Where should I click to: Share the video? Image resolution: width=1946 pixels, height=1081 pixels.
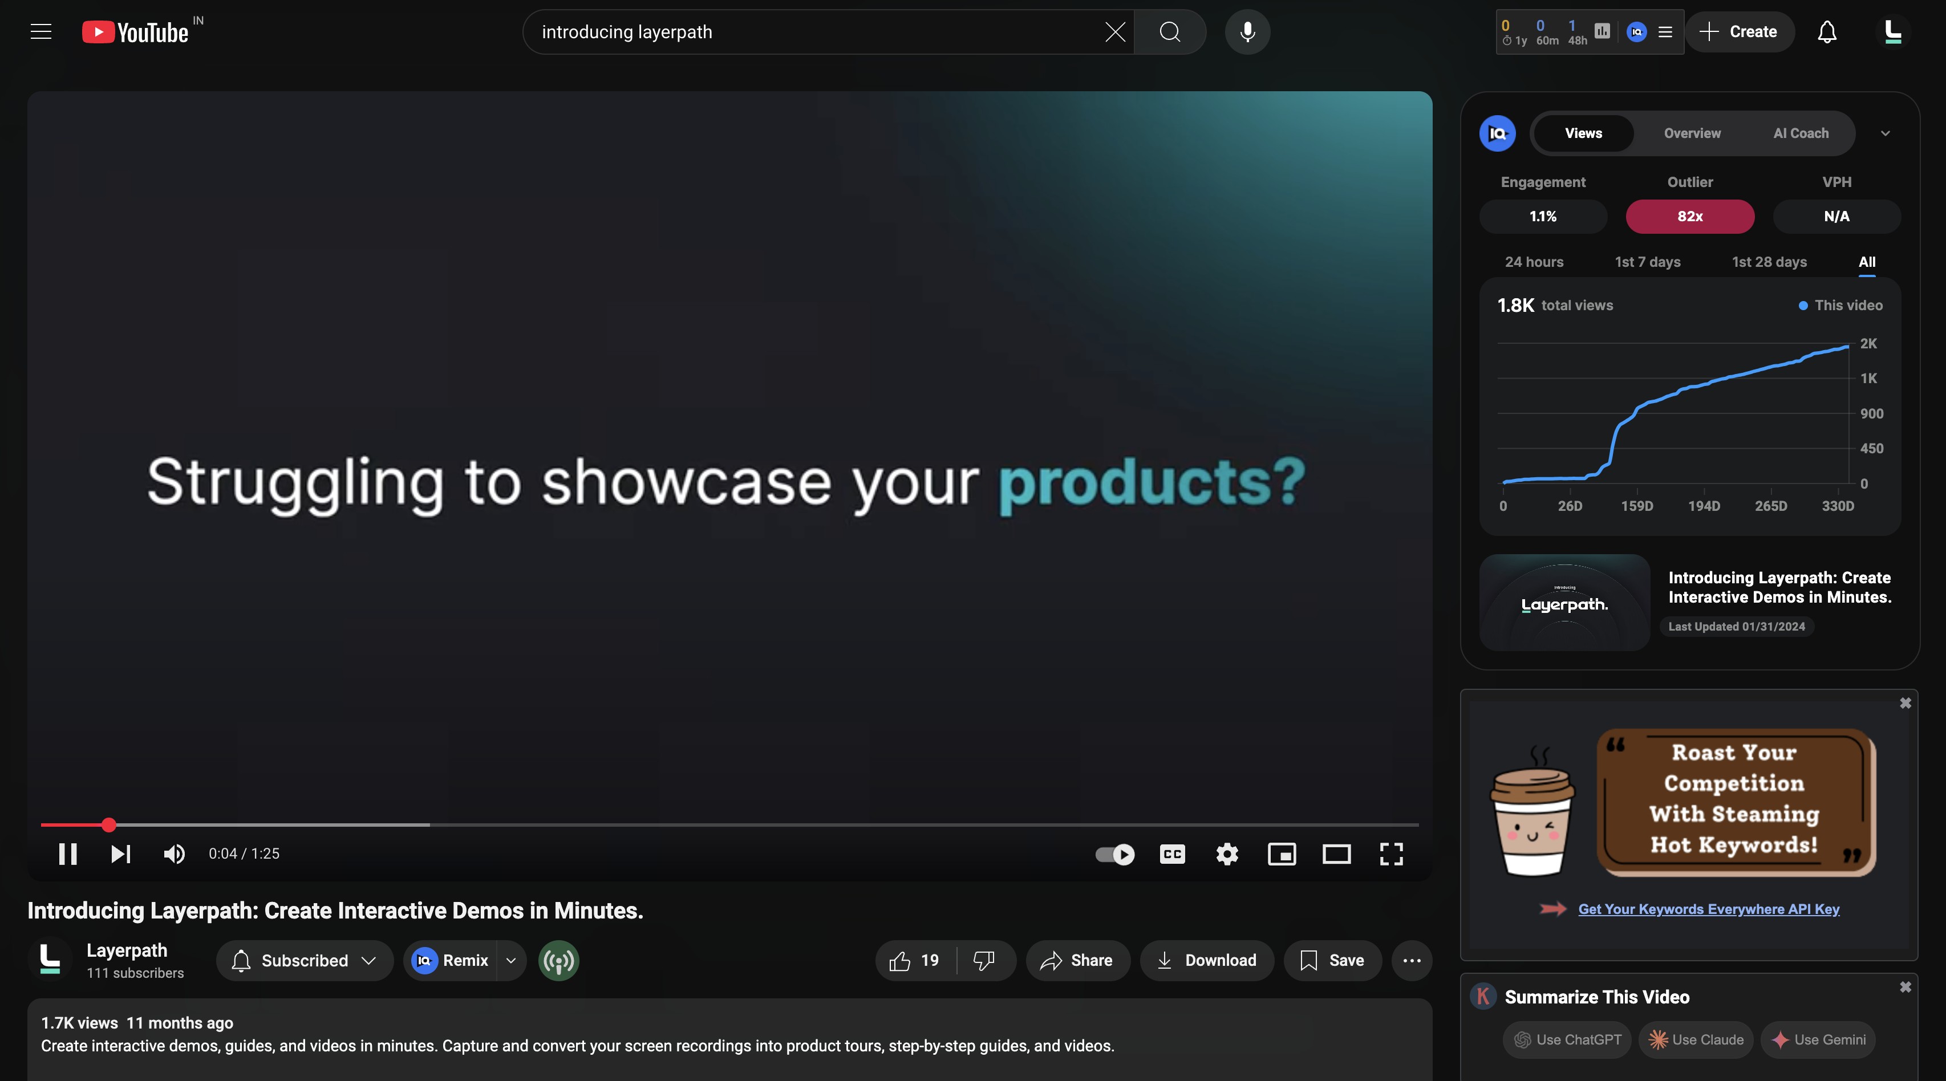click(x=1077, y=960)
